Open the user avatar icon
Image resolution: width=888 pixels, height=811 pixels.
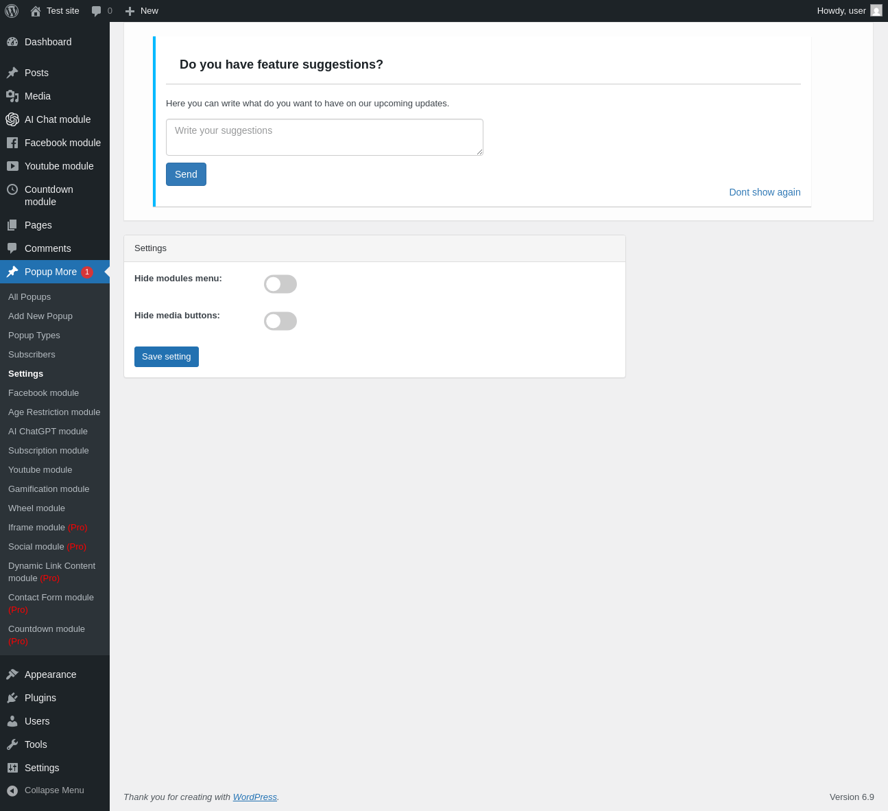(876, 10)
